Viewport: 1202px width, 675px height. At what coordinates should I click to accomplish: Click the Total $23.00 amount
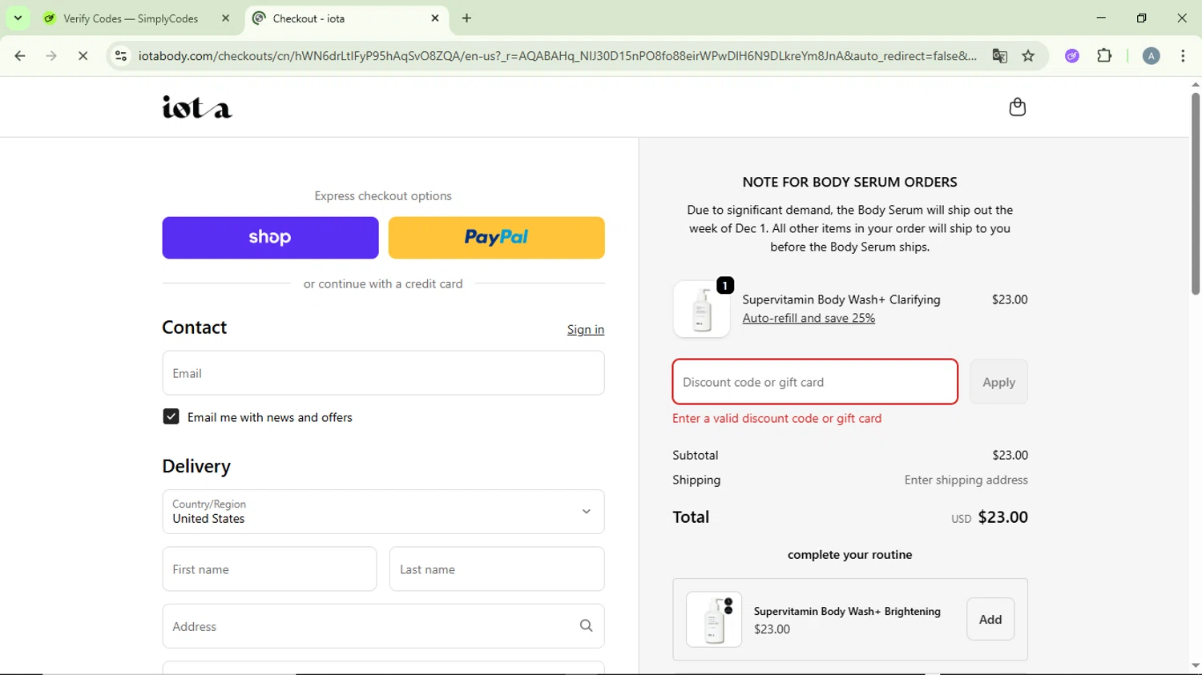coord(1002,517)
